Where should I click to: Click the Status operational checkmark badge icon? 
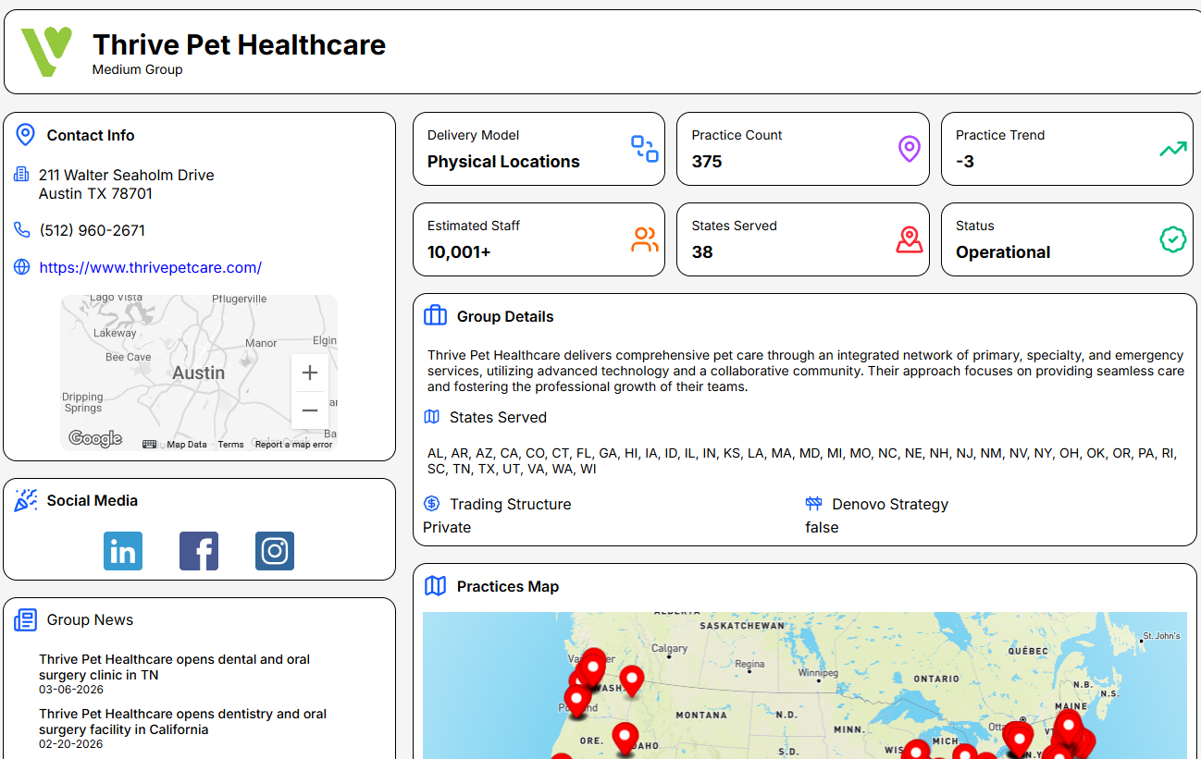(1172, 239)
